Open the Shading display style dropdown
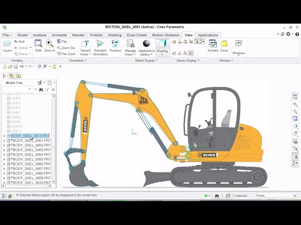Image resolution: width=301 pixels, height=225 pixels. (x=162, y=52)
